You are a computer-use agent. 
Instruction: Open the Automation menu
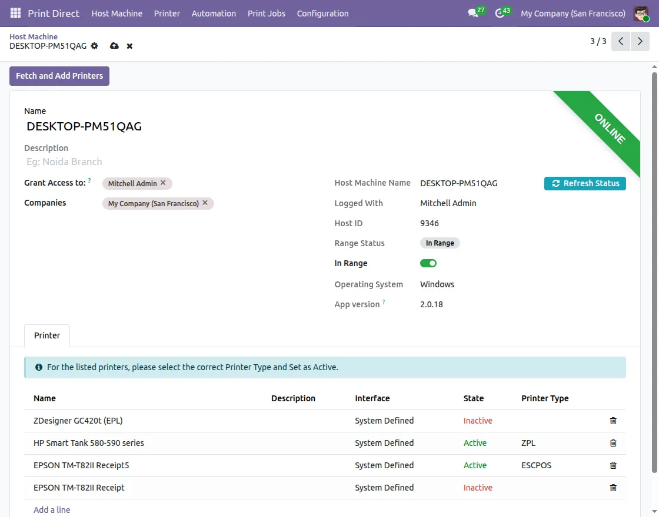pyautogui.click(x=214, y=13)
